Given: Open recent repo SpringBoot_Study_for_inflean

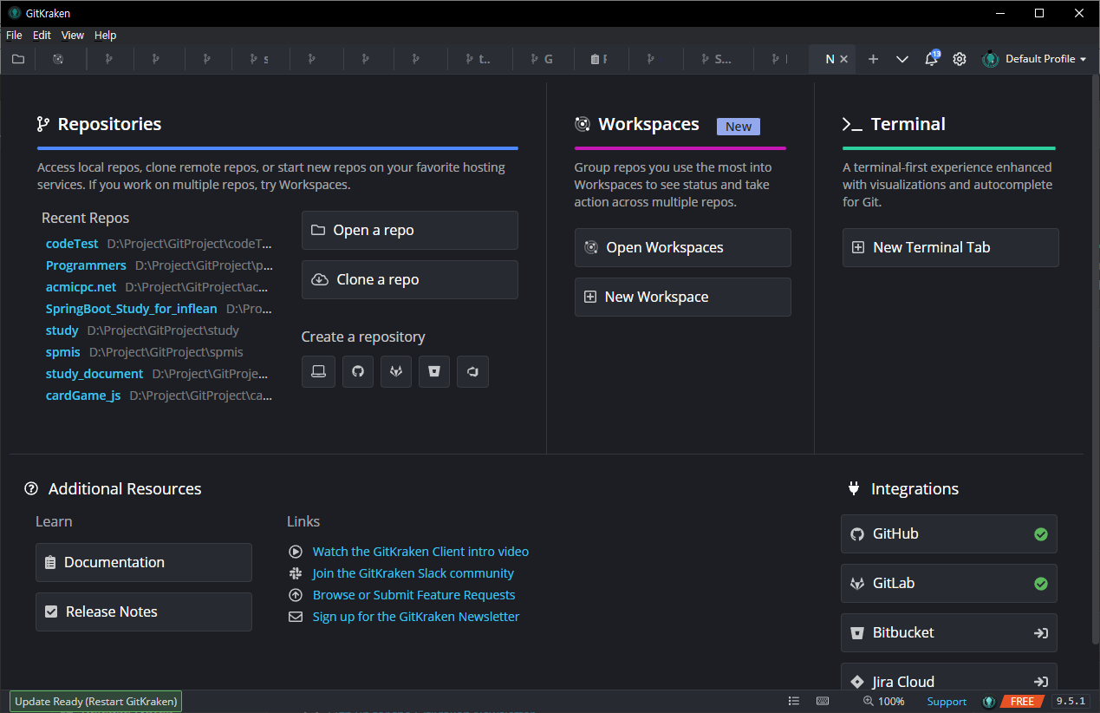Looking at the screenshot, I should pos(132,309).
